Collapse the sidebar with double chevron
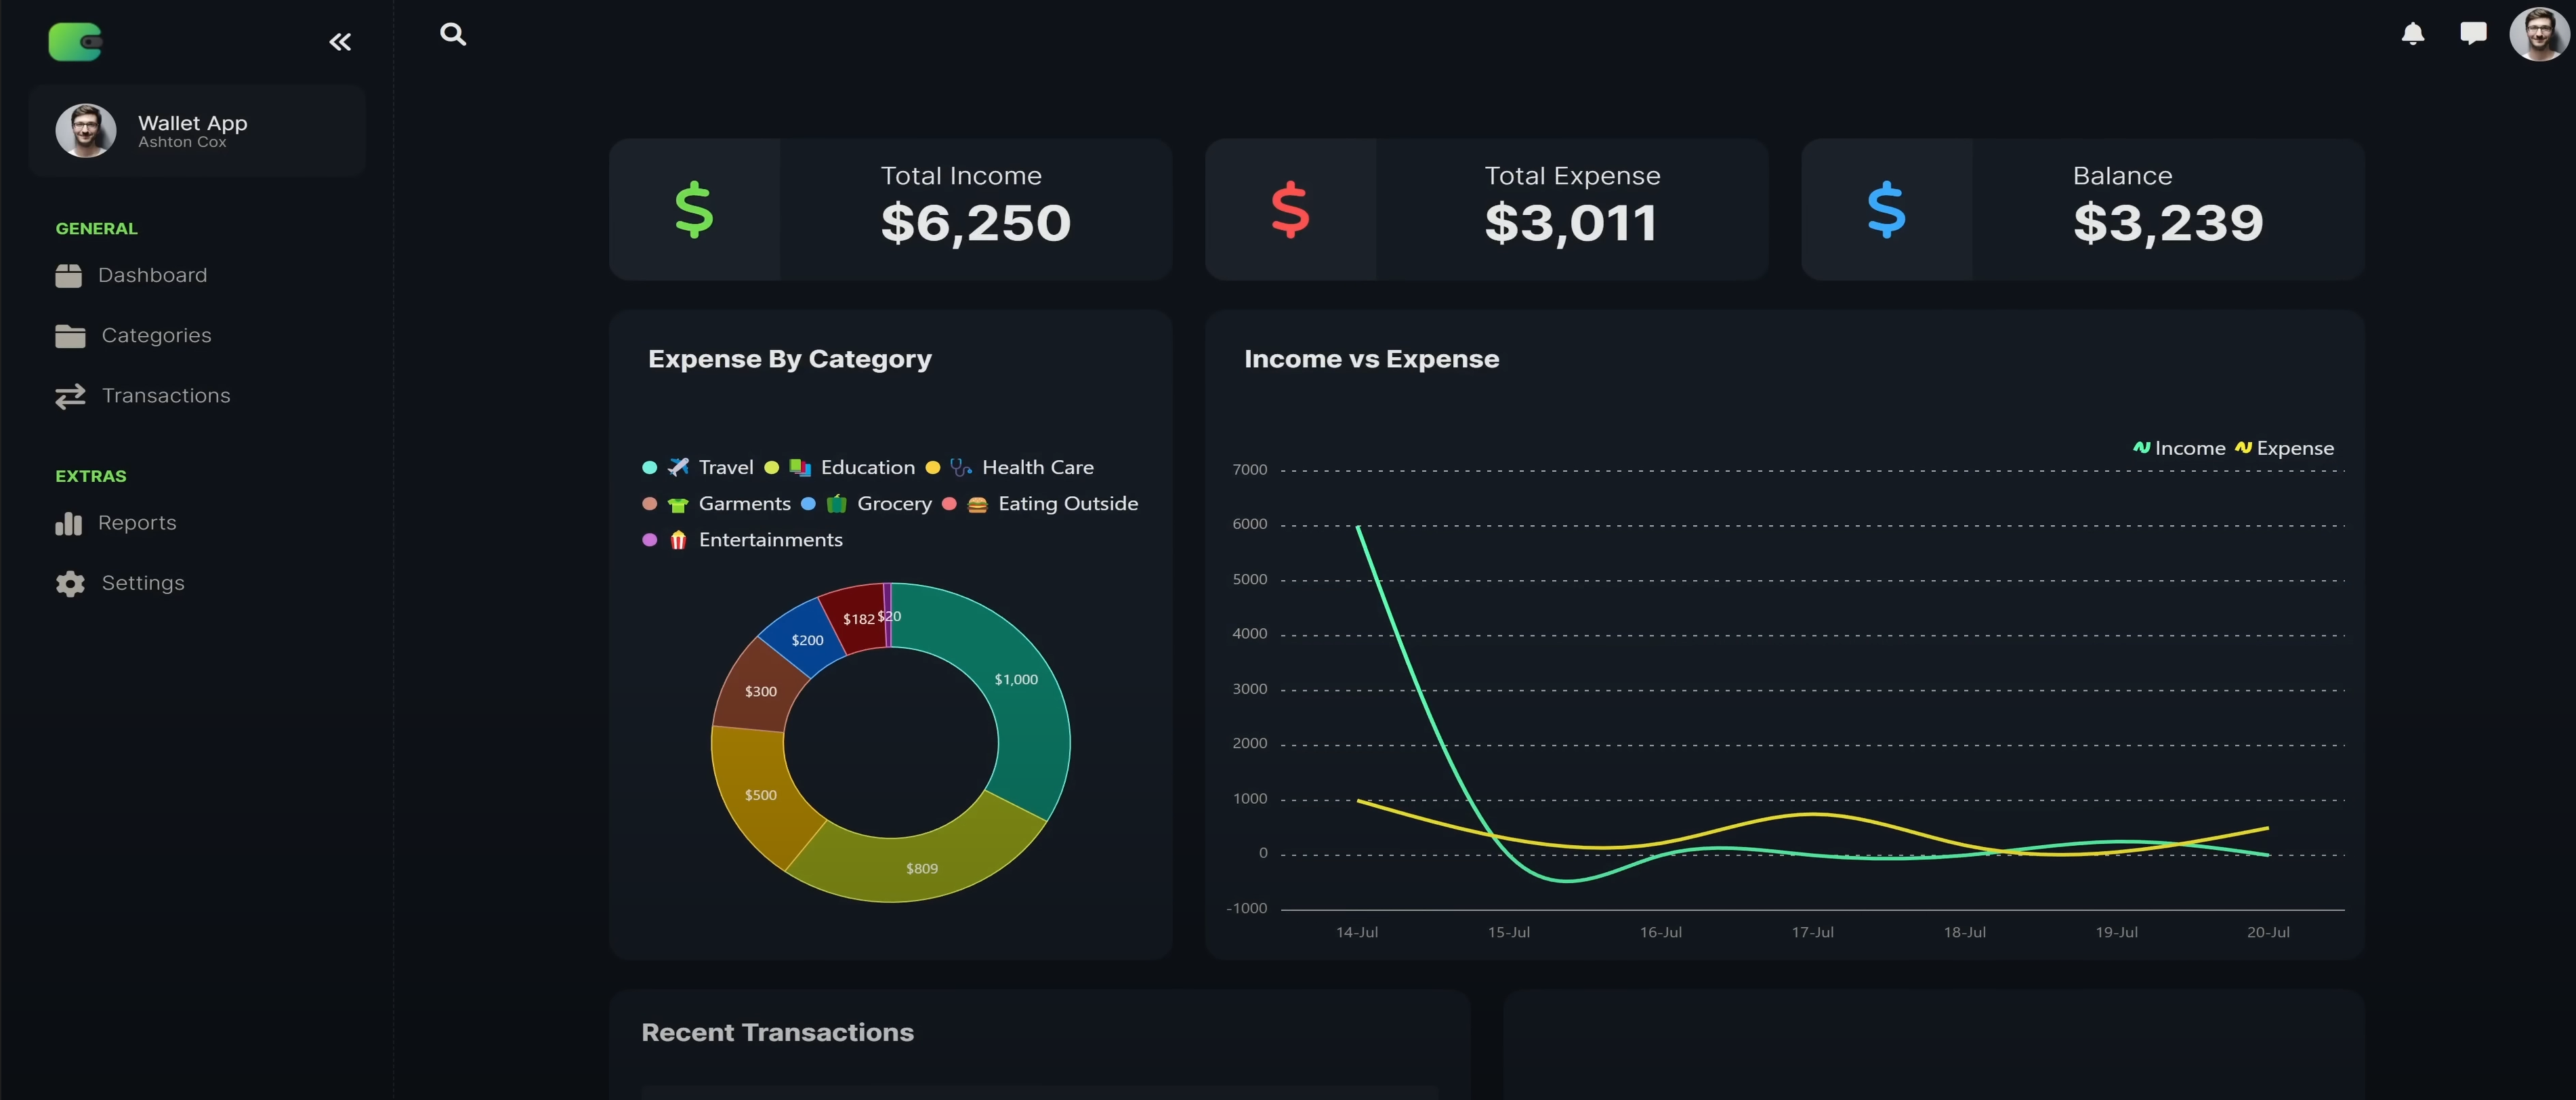2576x1100 pixels. click(340, 42)
